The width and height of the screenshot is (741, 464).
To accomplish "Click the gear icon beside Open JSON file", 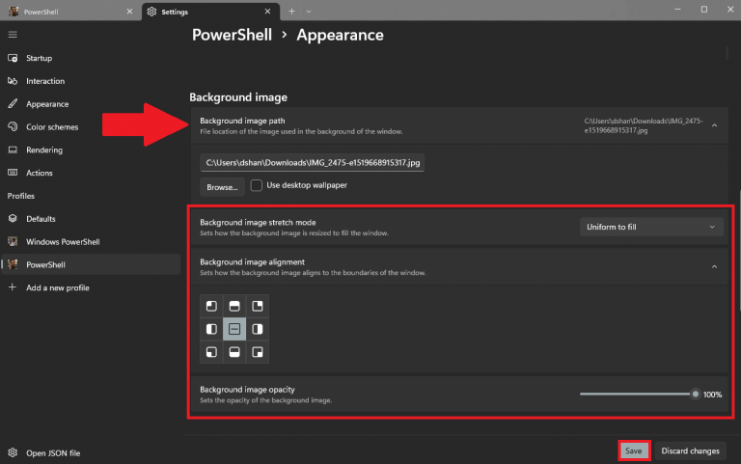I will (x=13, y=452).
